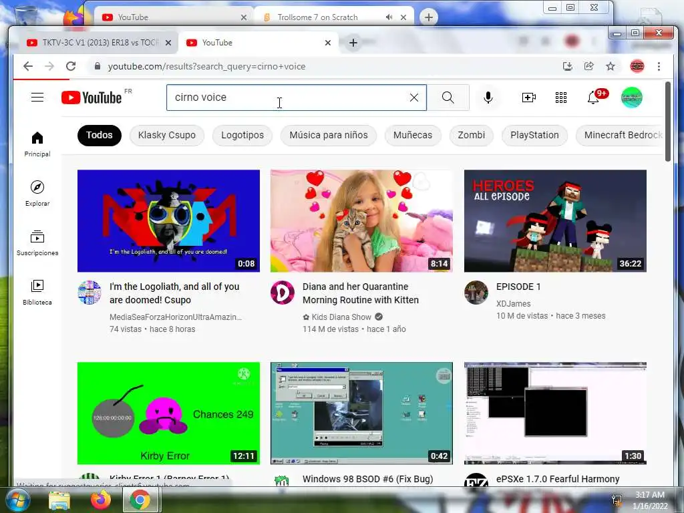Select the active YouTube tab
The image size is (684, 513).
point(257,43)
